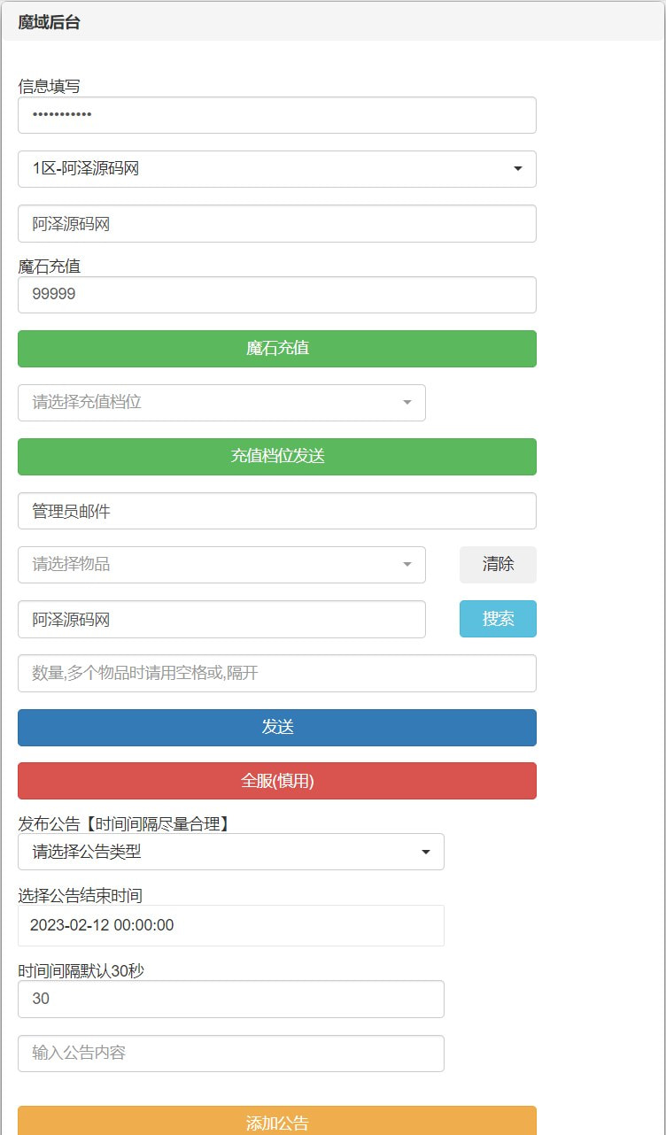
Task: Click the 输入公告内容 announcement content field
Action: 230,1054
